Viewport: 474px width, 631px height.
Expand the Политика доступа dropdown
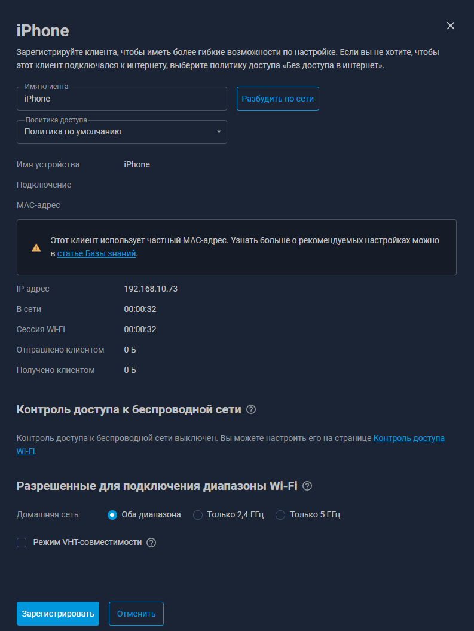(121, 132)
